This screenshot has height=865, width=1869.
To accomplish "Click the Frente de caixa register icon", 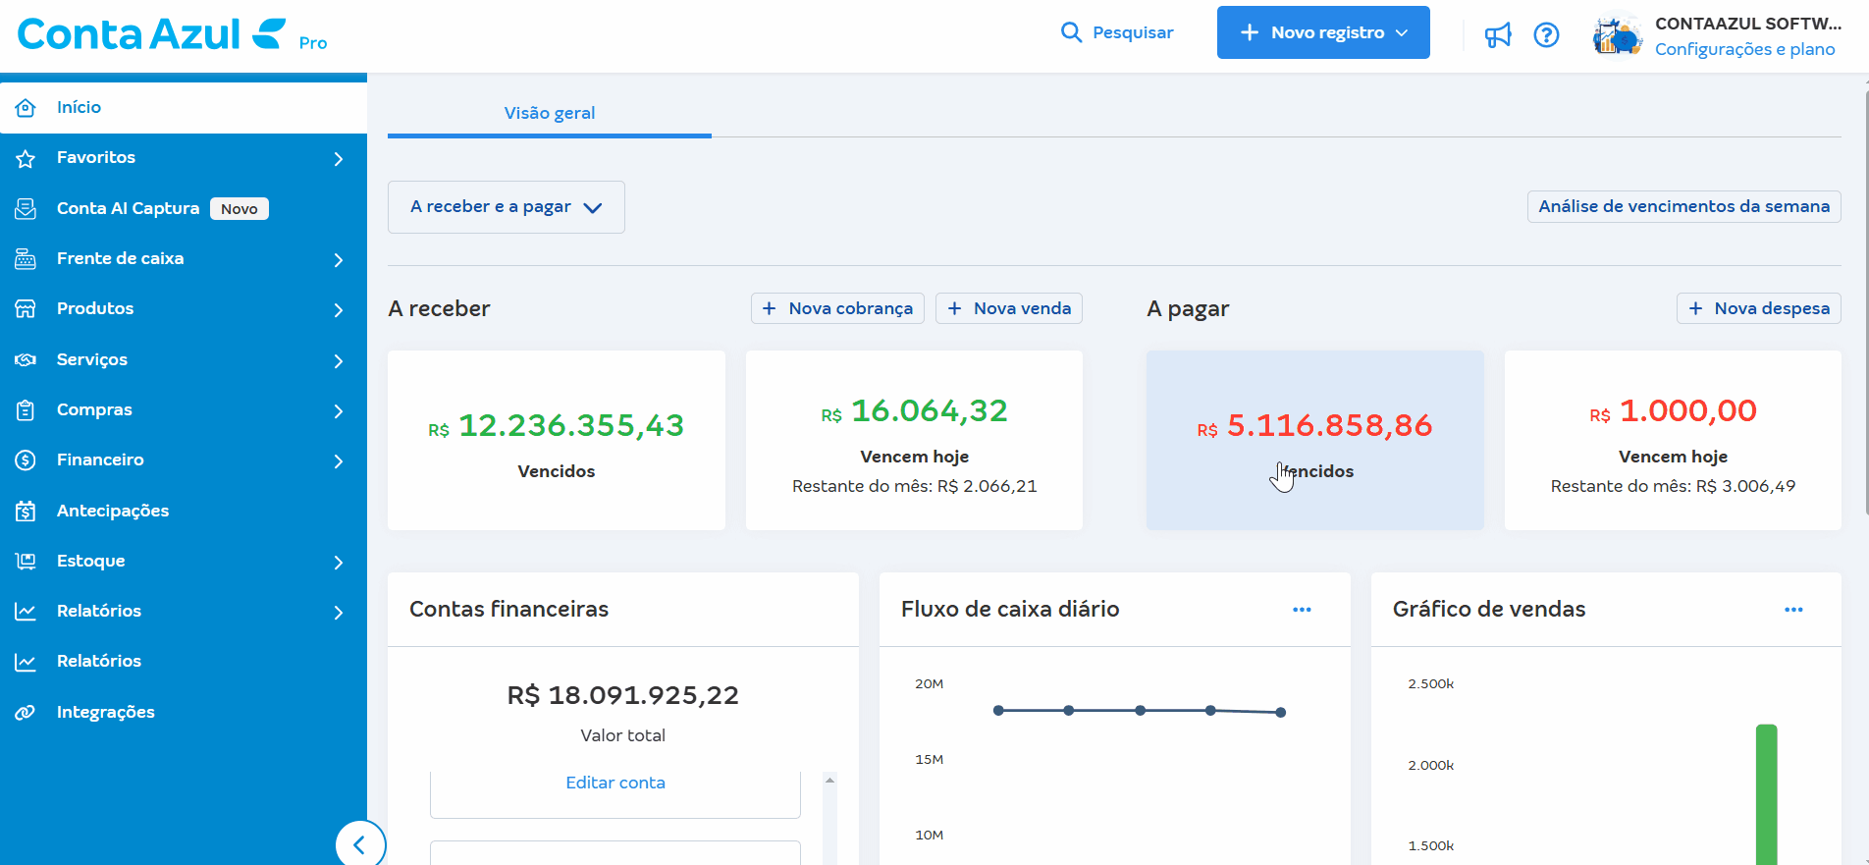I will 26,259.
